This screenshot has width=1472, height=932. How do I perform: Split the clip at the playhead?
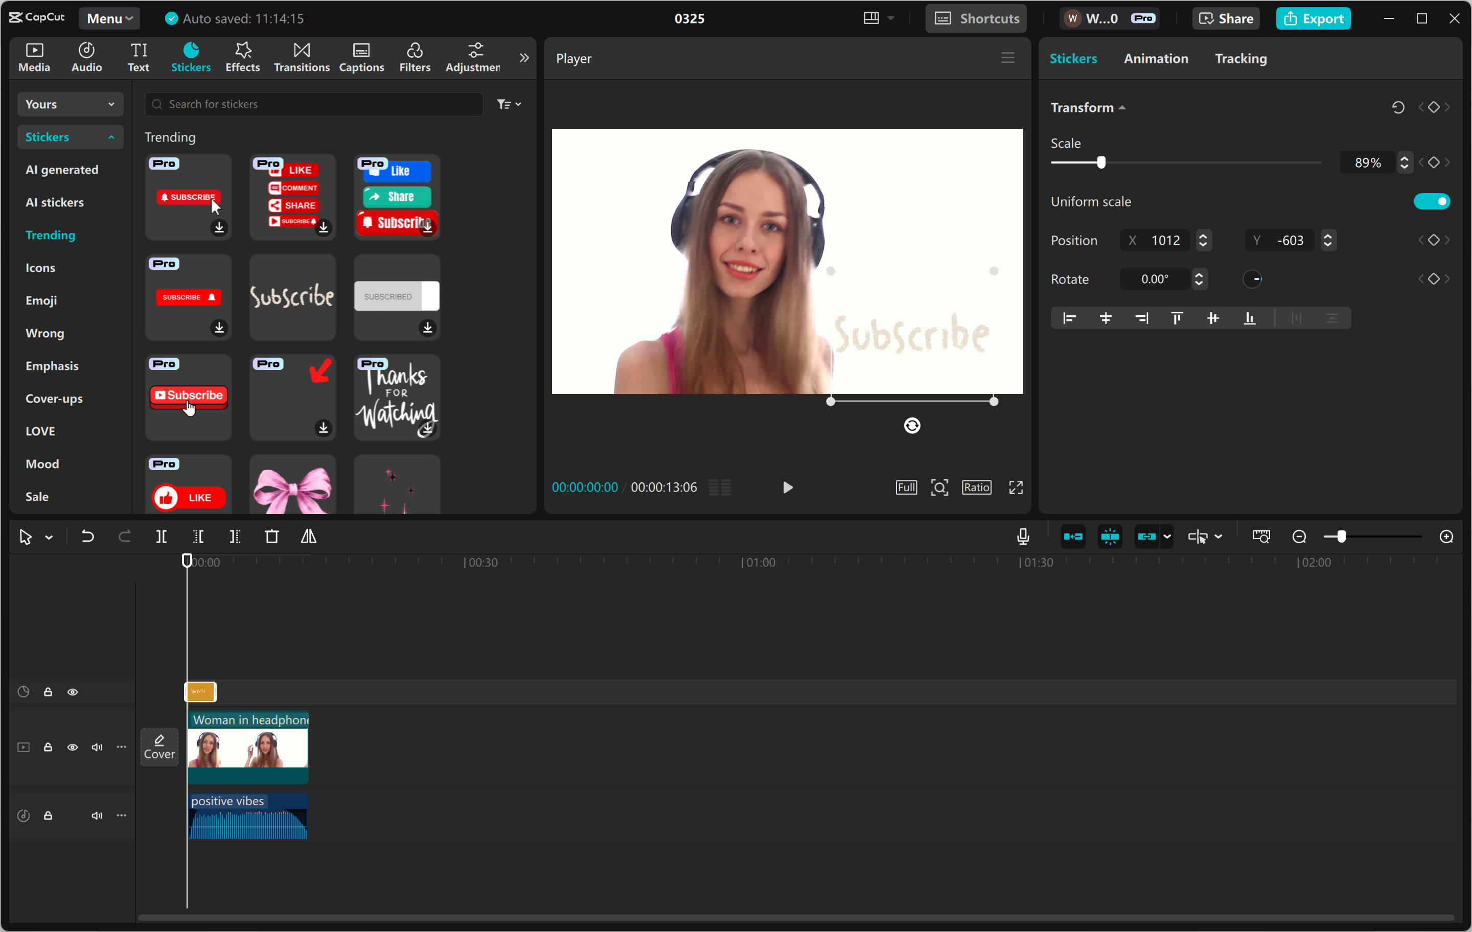click(162, 537)
